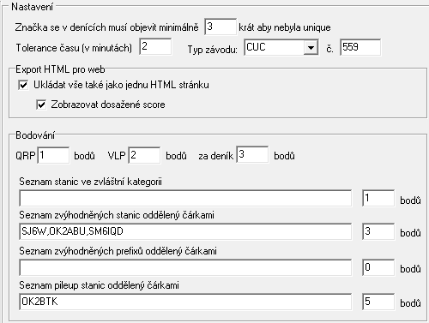Image resolution: width=429 pixels, height=323 pixels.
Task: Click the 'za deník' label
Action: [x=216, y=156]
